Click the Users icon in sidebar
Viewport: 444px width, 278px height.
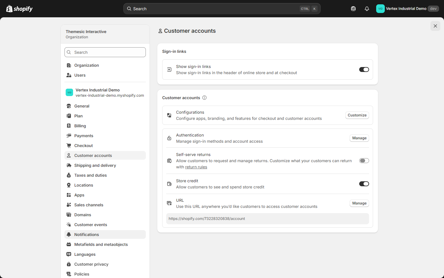[x=69, y=75]
